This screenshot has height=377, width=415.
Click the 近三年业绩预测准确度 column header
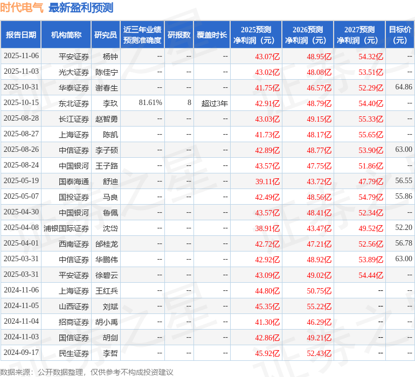142,35
